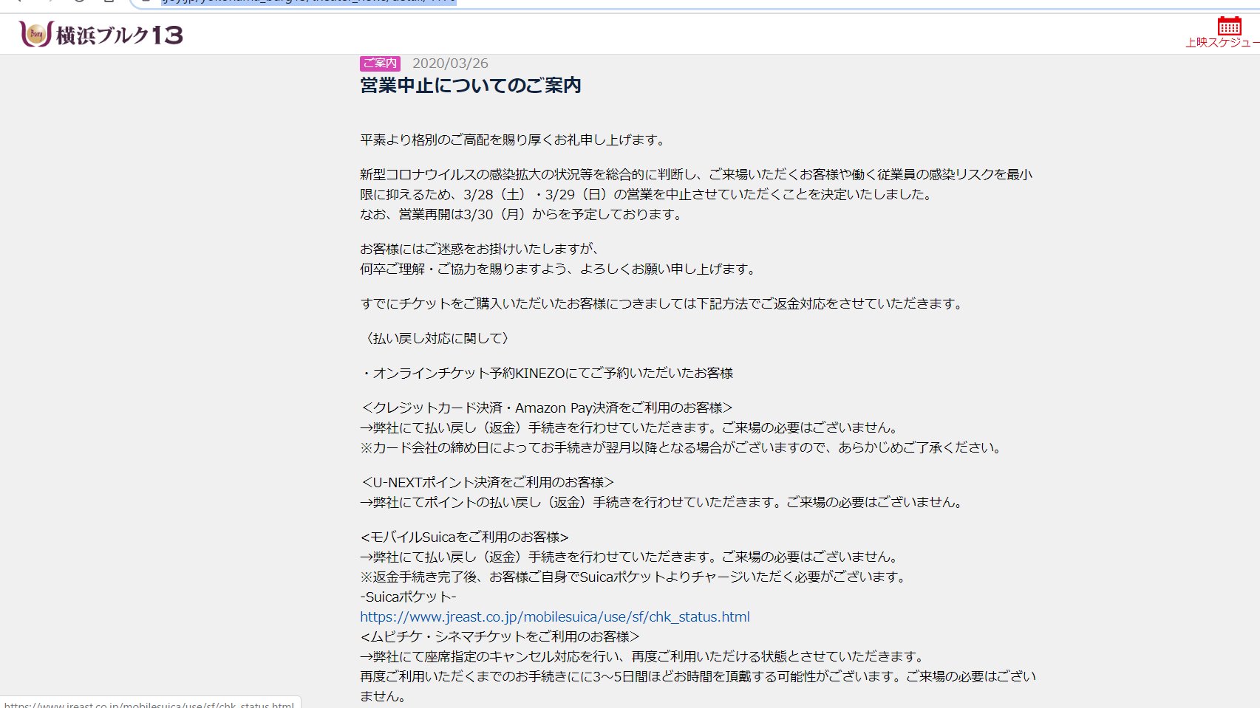The image size is (1260, 708).
Task: Click the line すでにチケットをご購入いただいたお客様
Action: coord(663,303)
